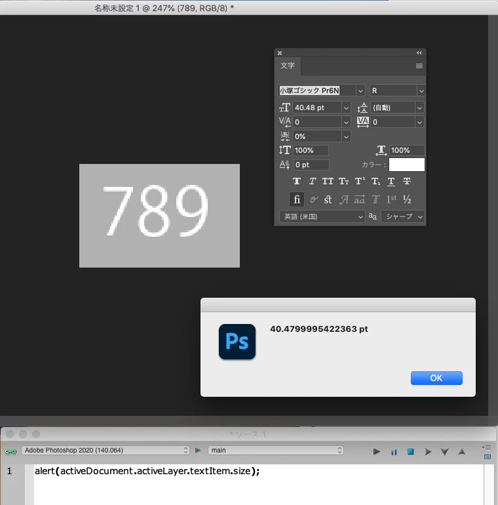Open the font family dropdown 小塚ゴシック Pr6N
The width and height of the screenshot is (498, 505).
tap(360, 91)
